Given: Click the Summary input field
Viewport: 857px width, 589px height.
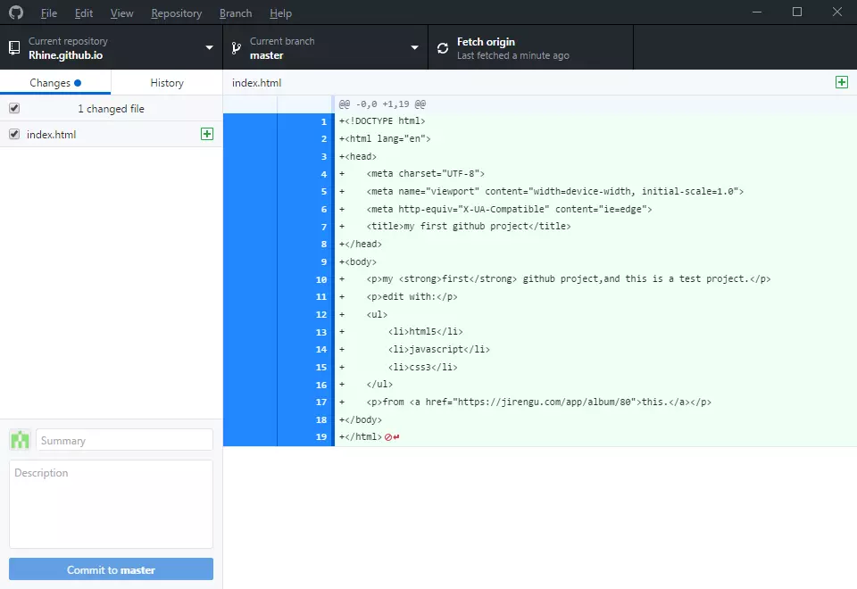Looking at the screenshot, I should 124,440.
